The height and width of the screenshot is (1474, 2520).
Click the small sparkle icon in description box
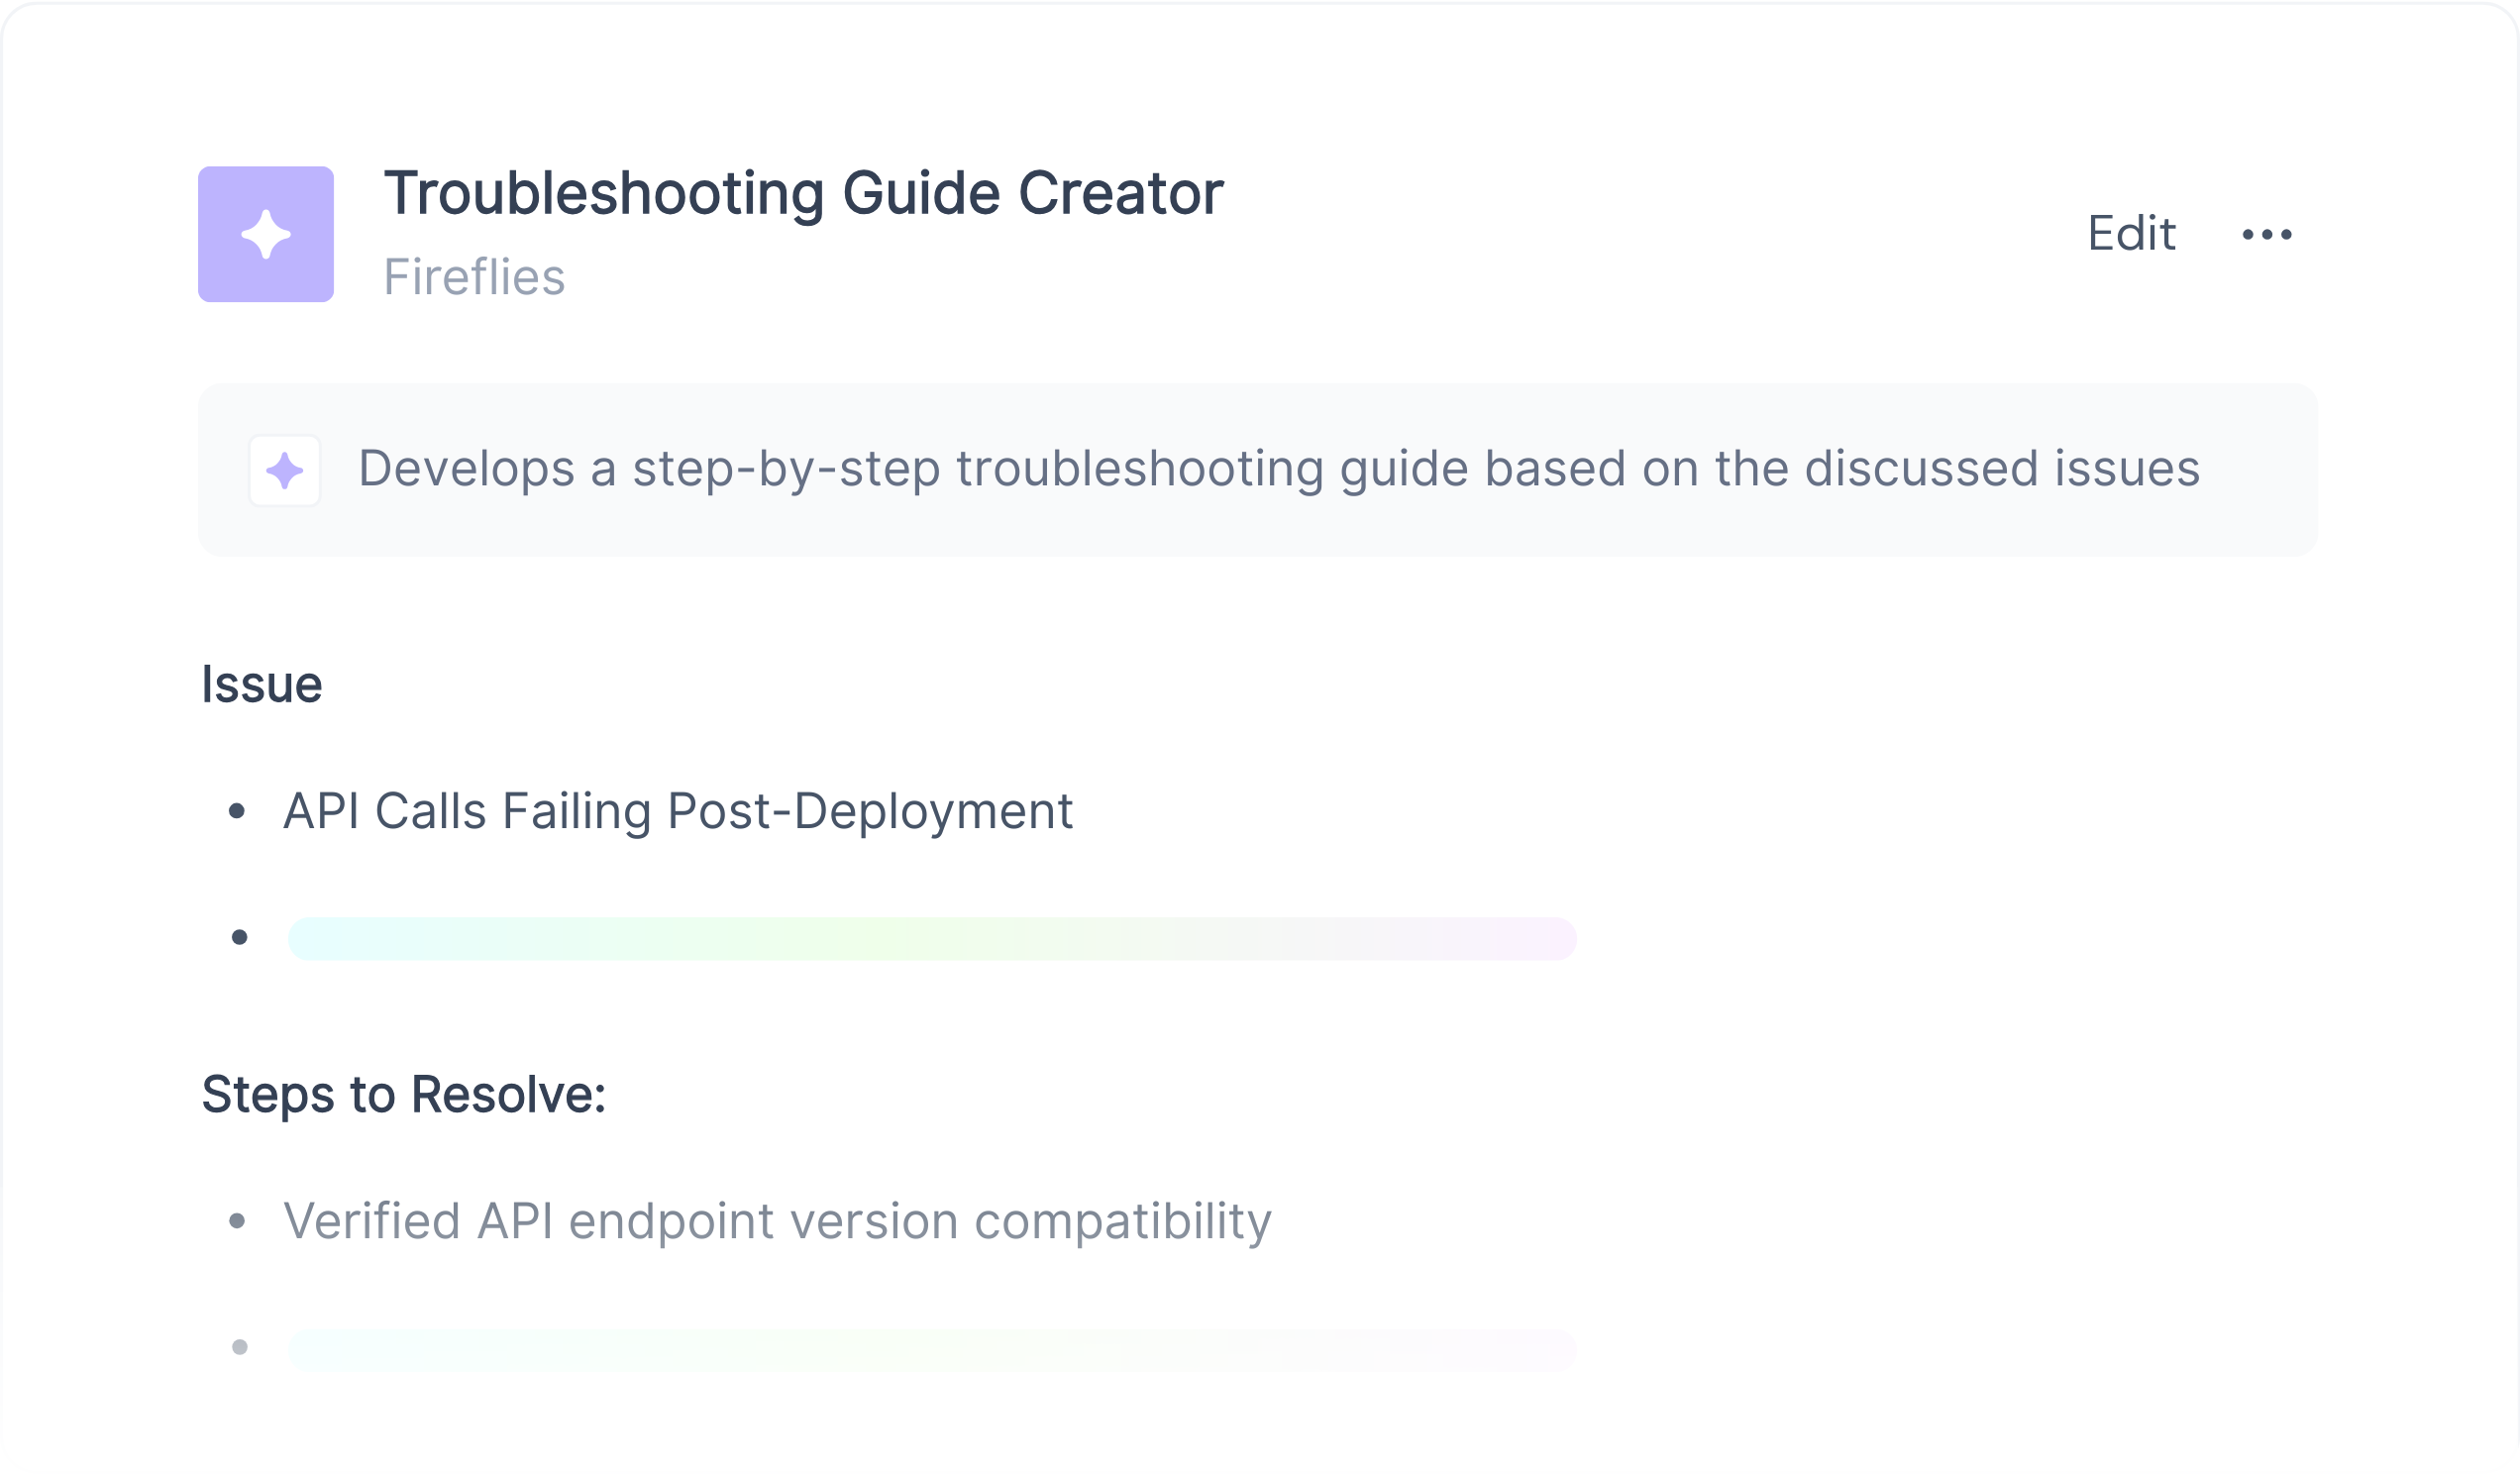284,470
